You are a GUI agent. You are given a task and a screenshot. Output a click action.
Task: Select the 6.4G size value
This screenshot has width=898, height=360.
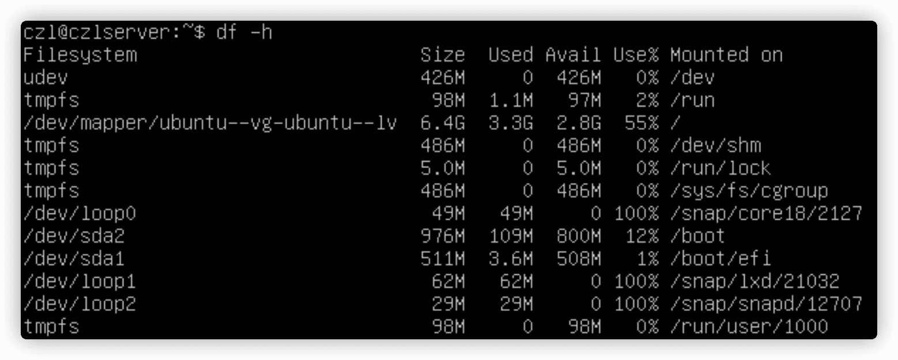pos(443,123)
